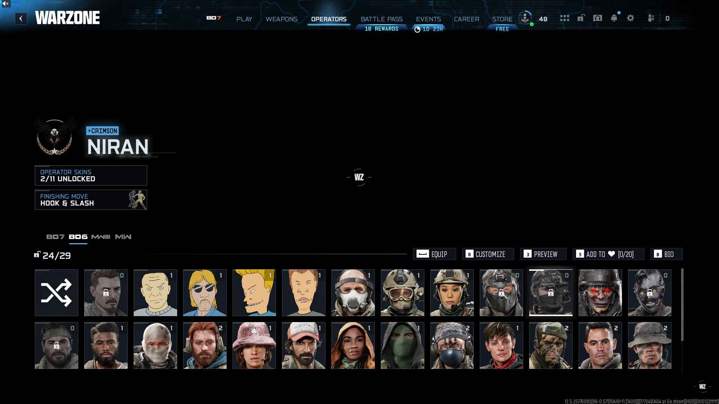
Task: Open the Weapons menu tab
Action: click(281, 19)
